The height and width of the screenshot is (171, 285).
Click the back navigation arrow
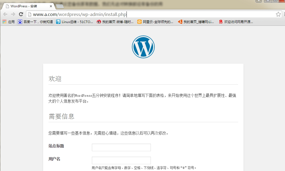pos(5,14)
